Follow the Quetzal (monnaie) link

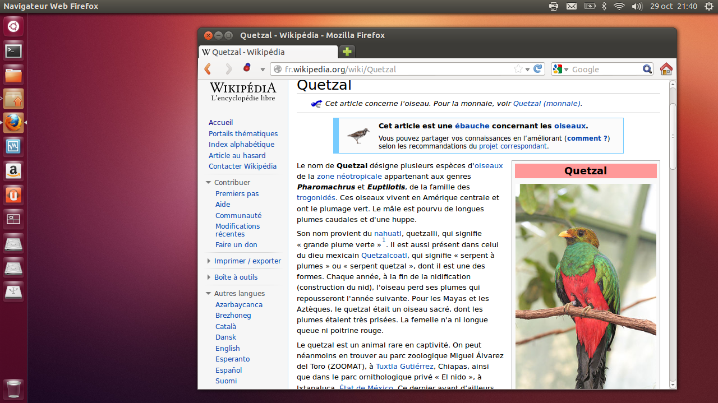[546, 103]
